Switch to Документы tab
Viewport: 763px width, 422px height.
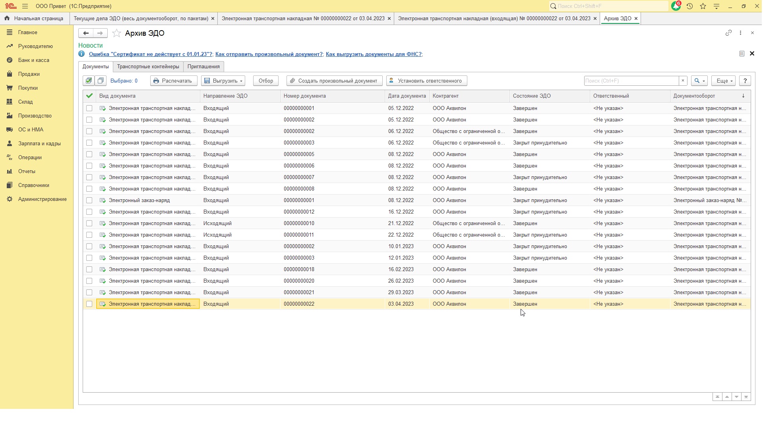(95, 66)
